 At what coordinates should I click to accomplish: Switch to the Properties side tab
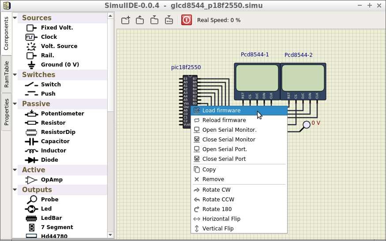6,112
